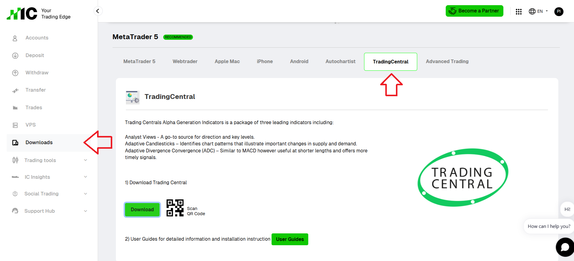Click the Deposit arrow icon
The image size is (574, 261).
point(15,56)
